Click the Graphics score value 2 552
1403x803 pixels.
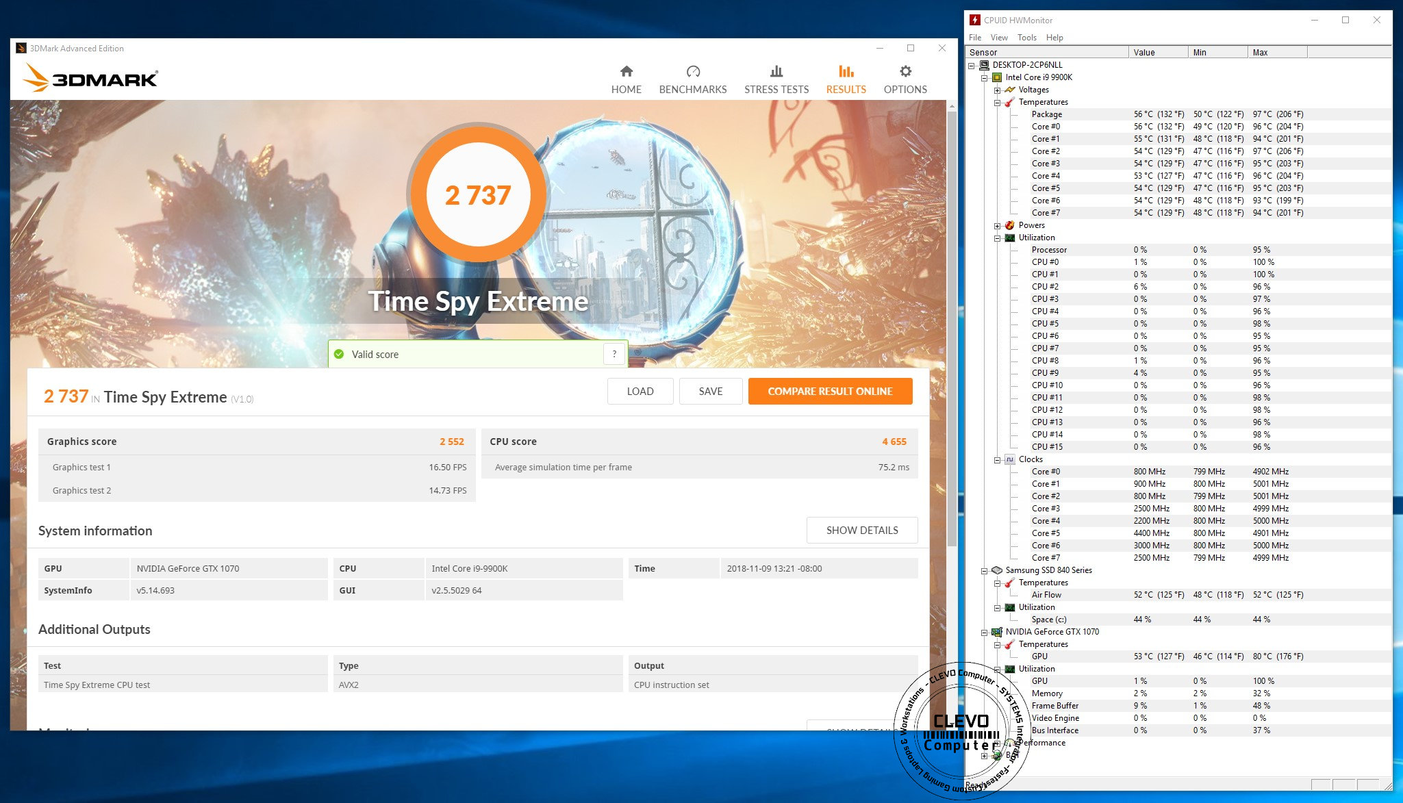pos(451,442)
